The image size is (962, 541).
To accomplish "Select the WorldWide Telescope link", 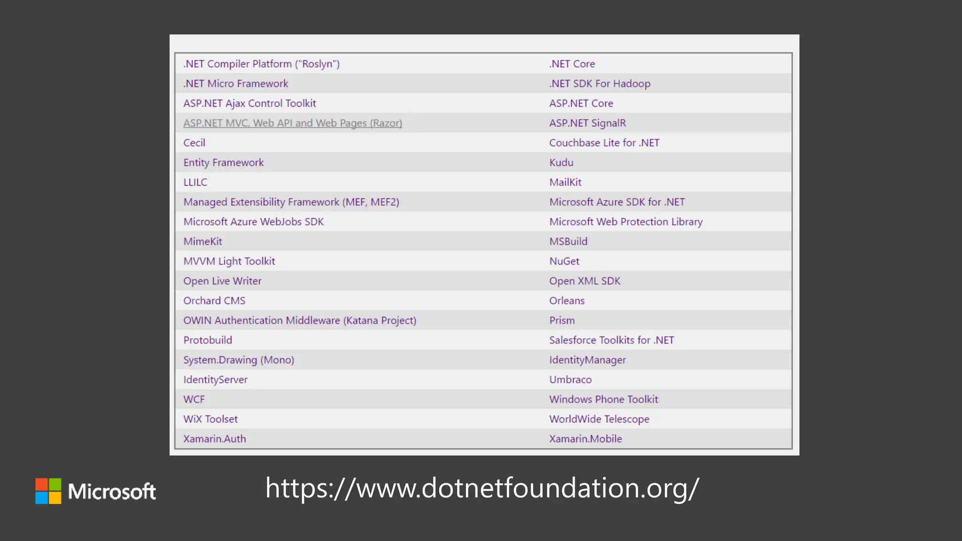I will coord(599,419).
